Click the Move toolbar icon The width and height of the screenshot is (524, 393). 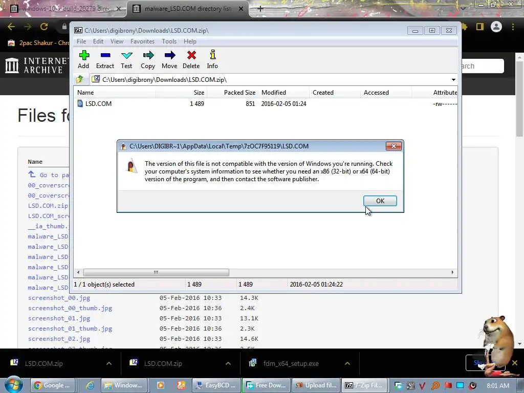[170, 55]
